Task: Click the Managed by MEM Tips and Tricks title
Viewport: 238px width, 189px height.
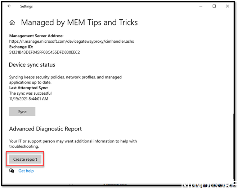Action: click(x=79, y=22)
